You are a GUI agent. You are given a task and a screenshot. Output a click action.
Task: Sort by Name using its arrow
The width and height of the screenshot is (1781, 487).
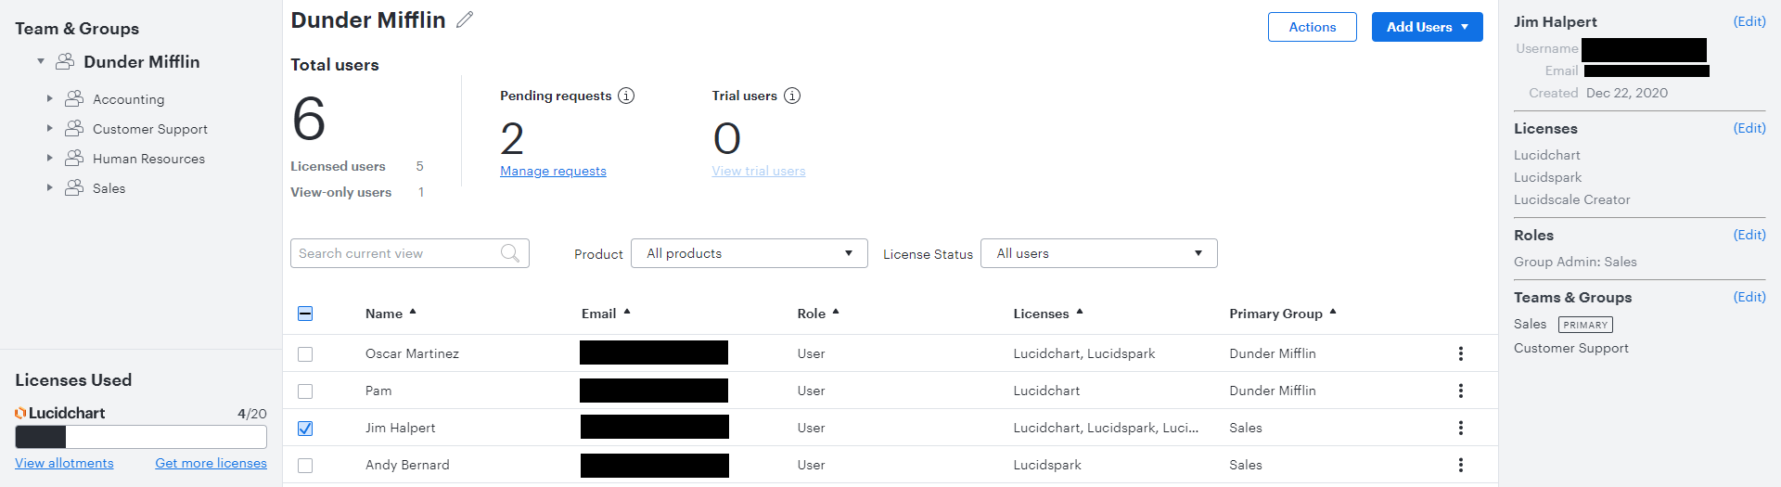point(413,313)
